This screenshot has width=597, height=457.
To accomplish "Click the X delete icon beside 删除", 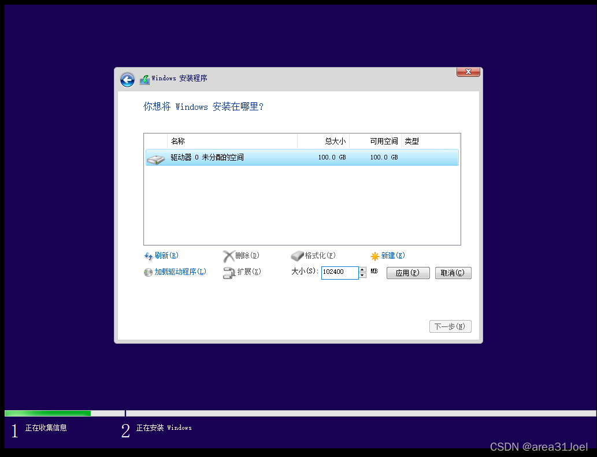I will tap(228, 256).
